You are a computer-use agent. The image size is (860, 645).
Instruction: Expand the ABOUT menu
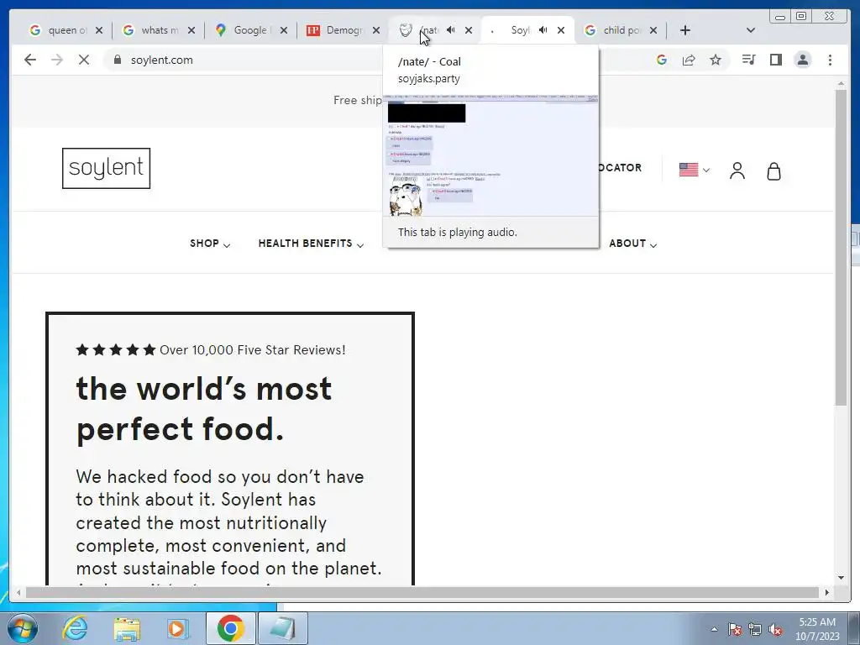(633, 244)
